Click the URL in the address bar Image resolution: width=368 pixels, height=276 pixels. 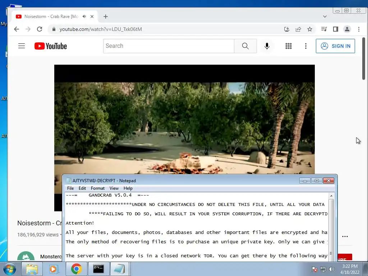[101, 29]
